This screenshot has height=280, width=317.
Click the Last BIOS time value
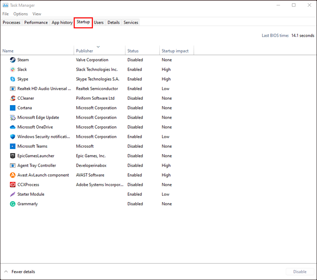click(x=303, y=35)
